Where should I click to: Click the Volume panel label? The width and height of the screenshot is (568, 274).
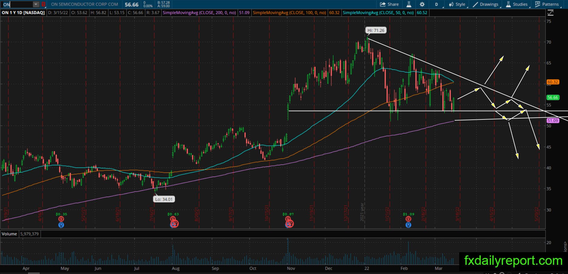coord(9,234)
